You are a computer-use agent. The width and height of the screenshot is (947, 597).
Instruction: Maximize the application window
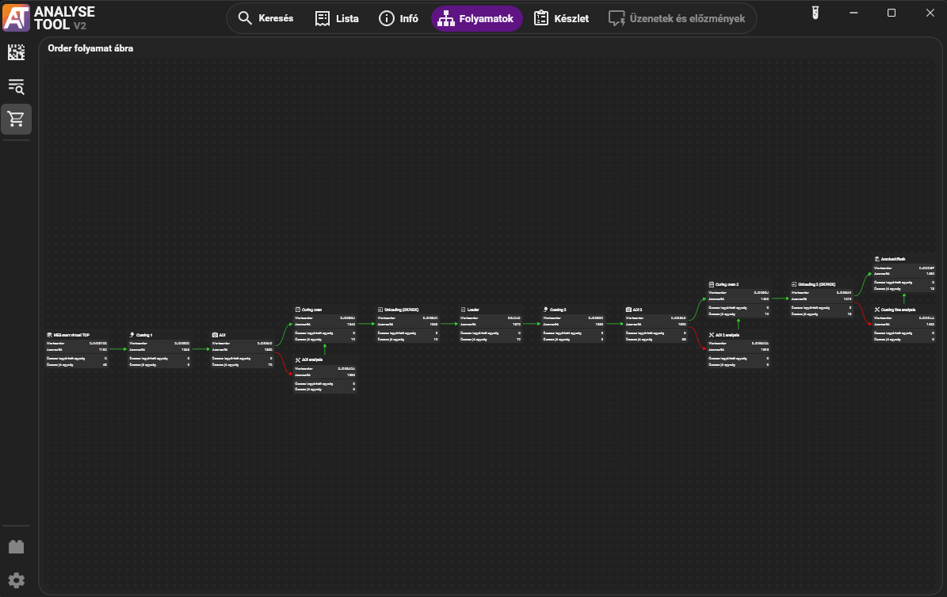click(x=892, y=13)
